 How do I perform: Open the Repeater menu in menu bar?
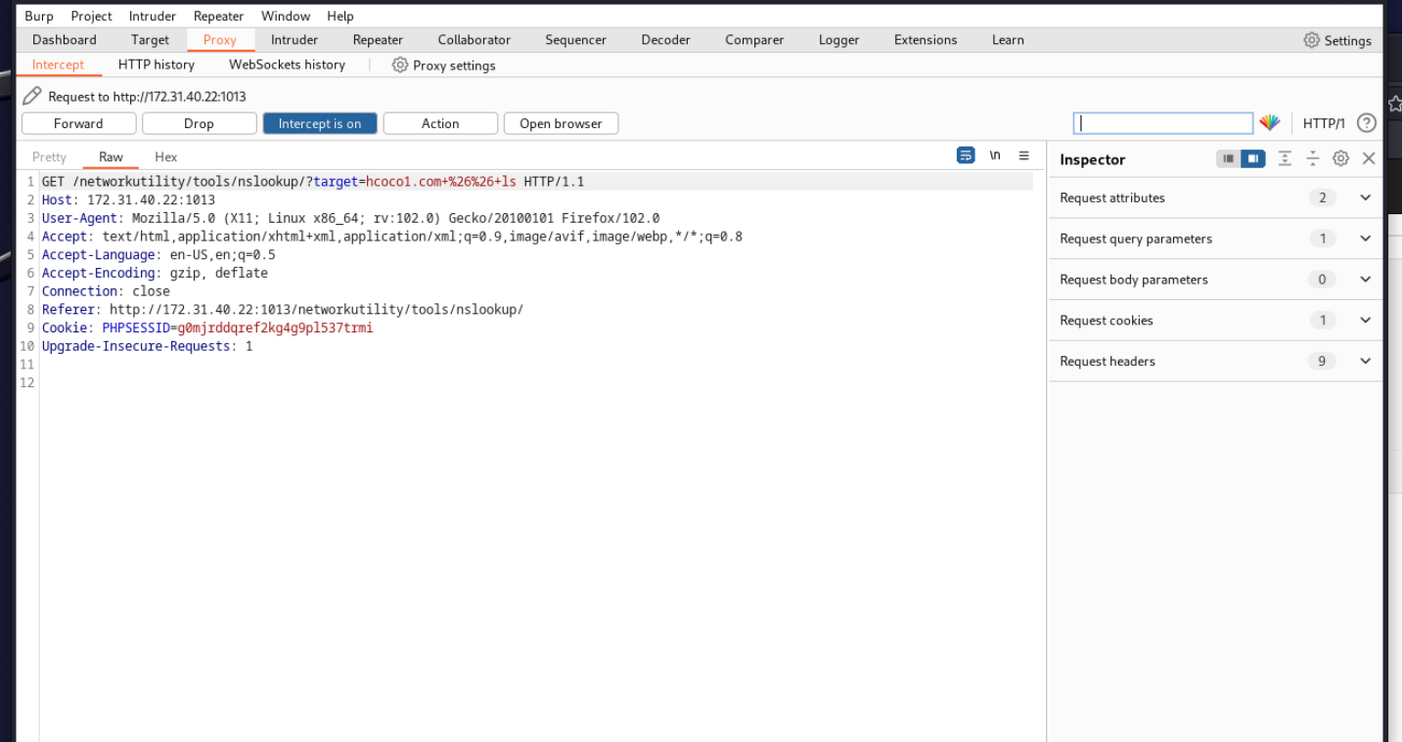[x=218, y=16]
